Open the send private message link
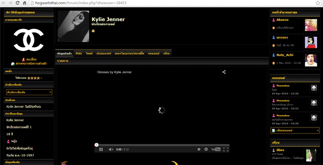The image size is (323, 165). tap(31, 64)
